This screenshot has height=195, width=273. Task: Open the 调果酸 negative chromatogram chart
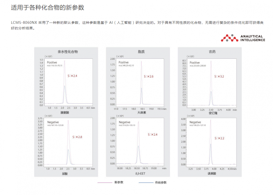(x=212, y=142)
